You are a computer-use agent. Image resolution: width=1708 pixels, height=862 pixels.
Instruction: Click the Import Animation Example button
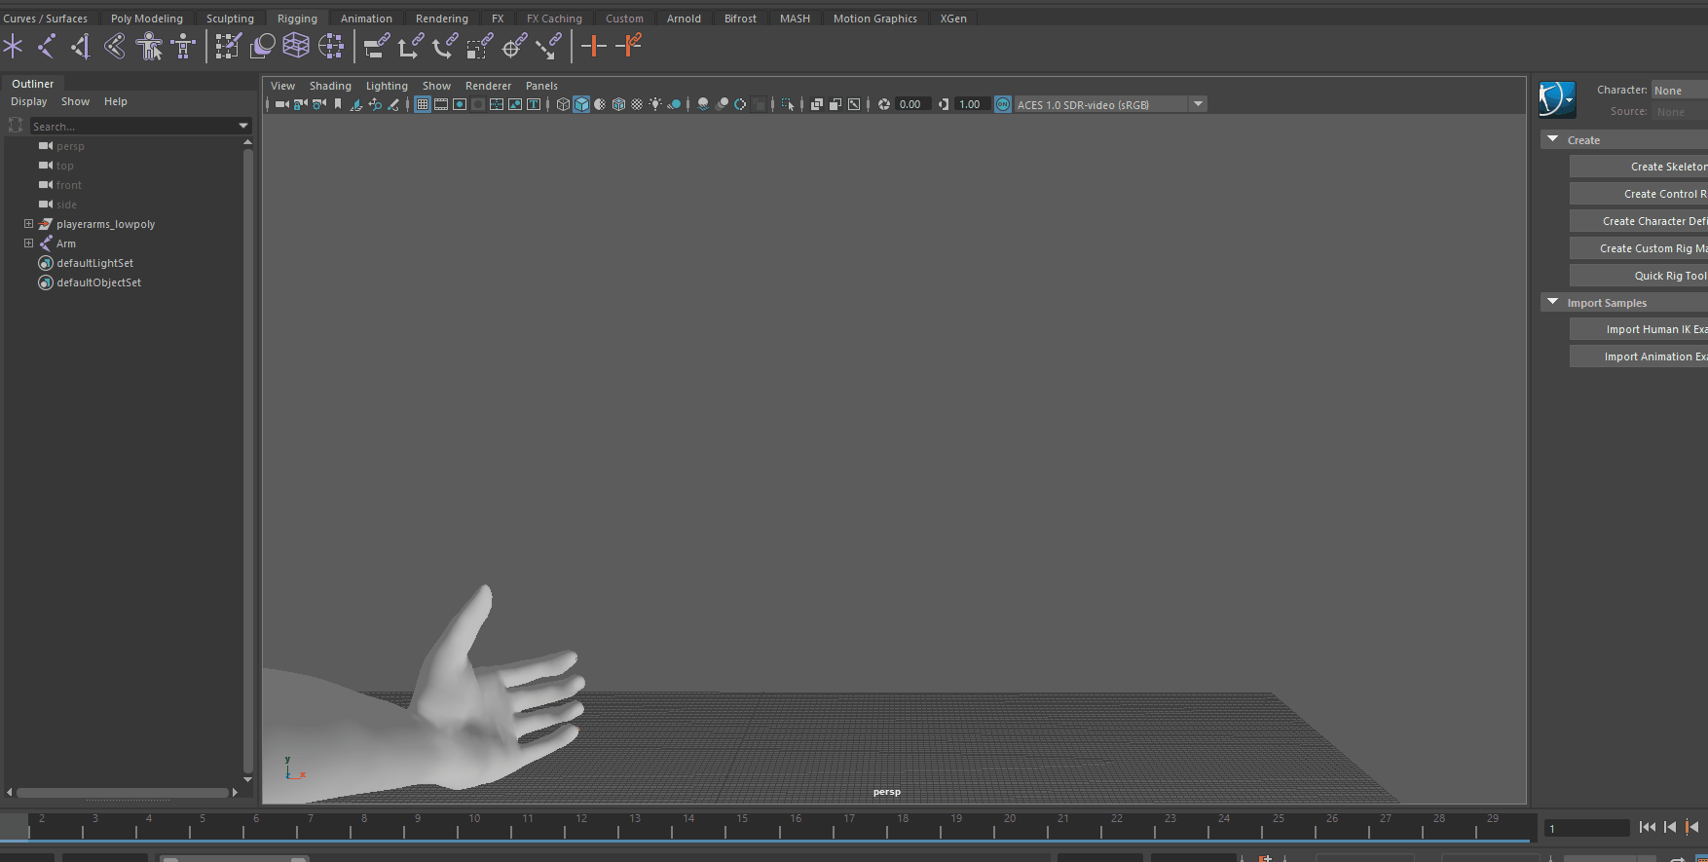tap(1639, 356)
